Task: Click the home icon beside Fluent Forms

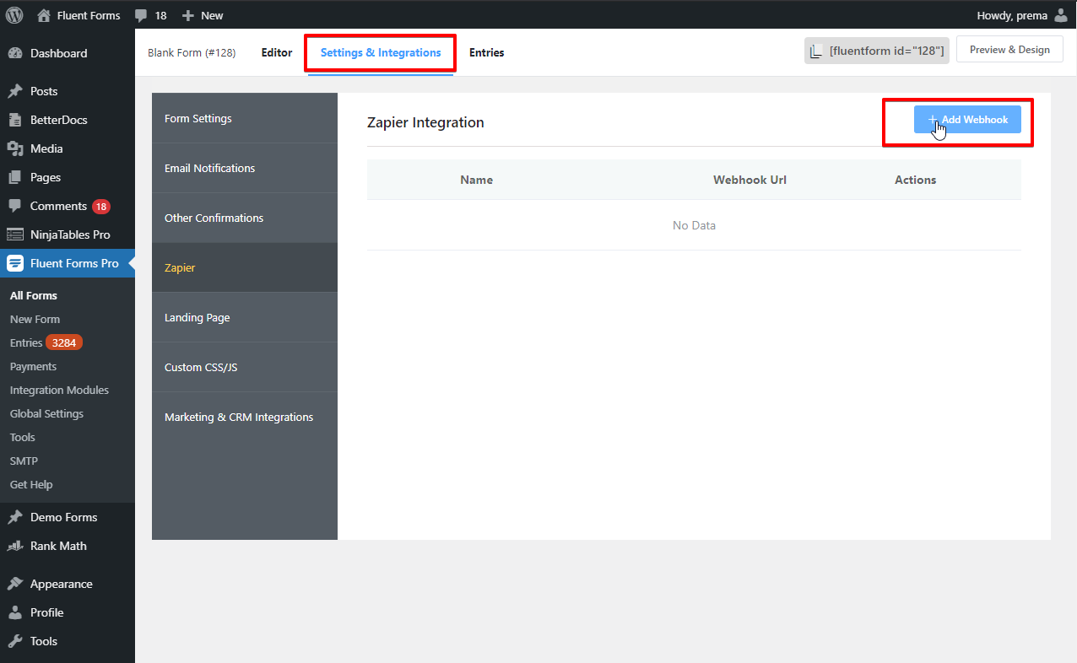Action: (44, 15)
